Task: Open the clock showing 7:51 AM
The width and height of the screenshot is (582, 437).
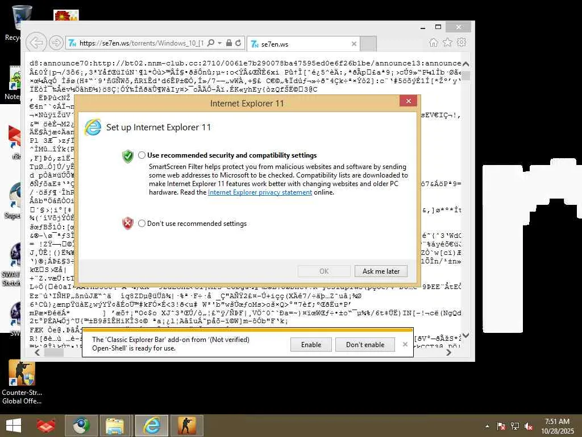Action: pyautogui.click(x=557, y=426)
